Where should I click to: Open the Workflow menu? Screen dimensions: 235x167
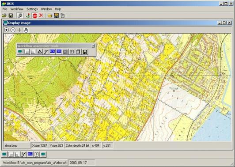(17, 9)
